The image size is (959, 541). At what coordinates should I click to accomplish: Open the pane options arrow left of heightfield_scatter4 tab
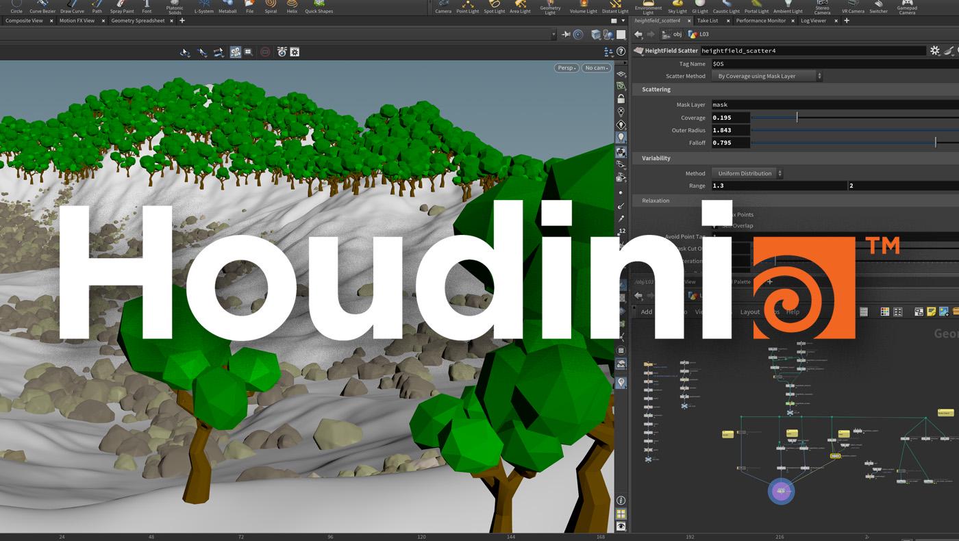(x=623, y=21)
